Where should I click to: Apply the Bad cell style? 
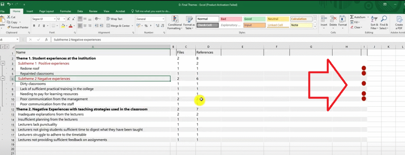tap(231, 19)
